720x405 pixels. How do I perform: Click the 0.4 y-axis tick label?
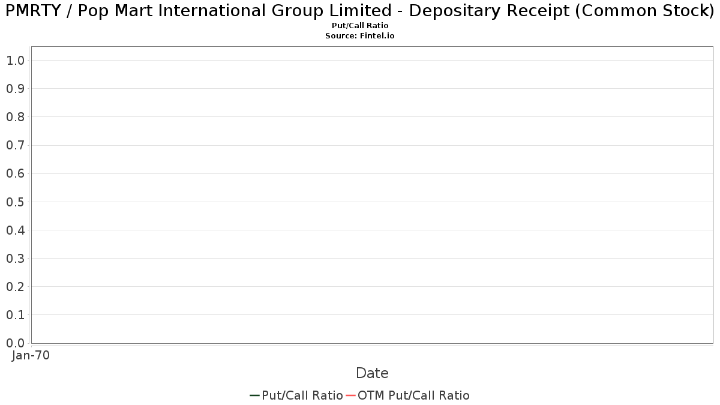[x=15, y=230]
